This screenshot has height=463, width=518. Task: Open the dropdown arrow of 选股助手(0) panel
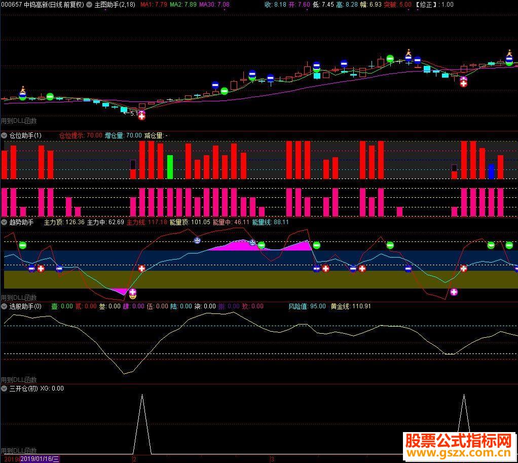click(x=4, y=306)
